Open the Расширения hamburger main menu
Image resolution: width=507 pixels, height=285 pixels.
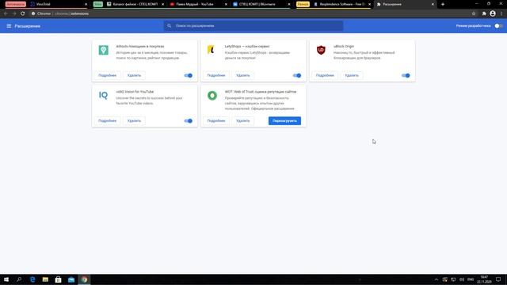pyautogui.click(x=9, y=26)
